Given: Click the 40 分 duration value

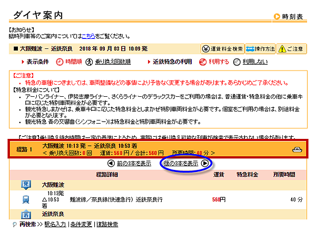Looking at the screenshot, I should point(297,199).
